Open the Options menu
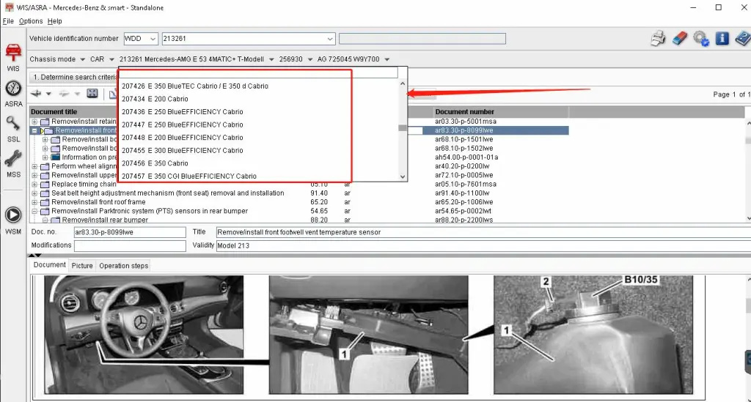The width and height of the screenshot is (751, 402). 31,21
